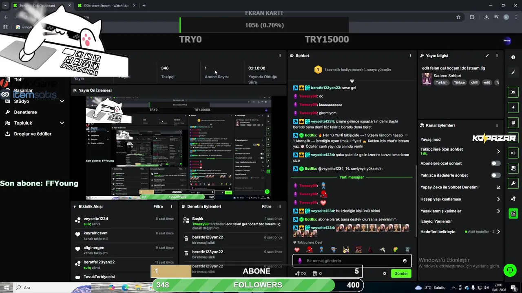Show hidden system tray icons
Viewport: 522px width, 293px height.
point(453,288)
